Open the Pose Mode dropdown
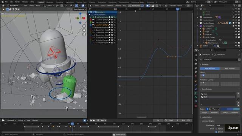This screenshot has width=242, height=136. pyautogui.click(x=14, y=6)
